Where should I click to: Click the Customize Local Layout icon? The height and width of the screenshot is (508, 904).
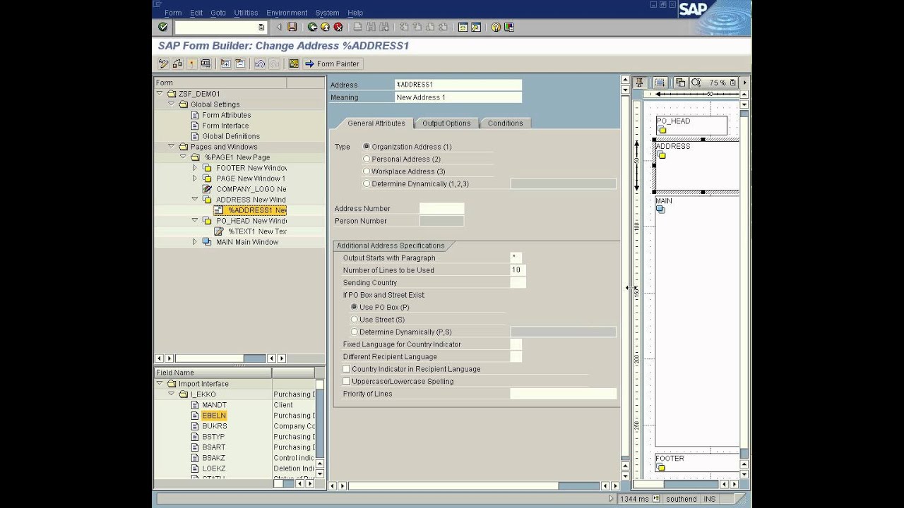(509, 27)
